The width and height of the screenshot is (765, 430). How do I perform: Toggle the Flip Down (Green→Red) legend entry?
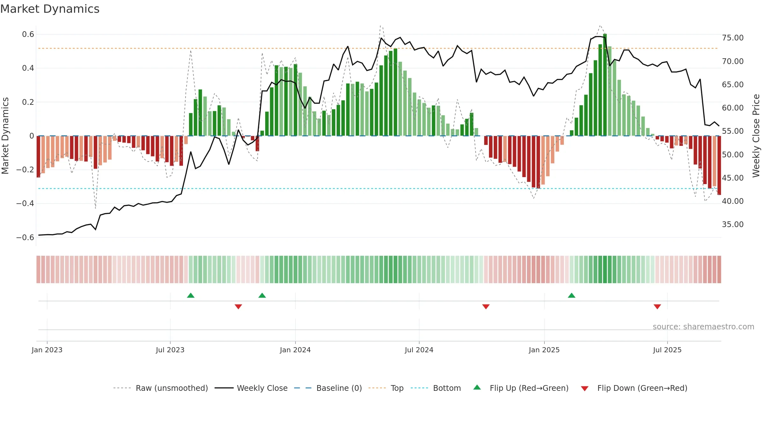(x=634, y=388)
